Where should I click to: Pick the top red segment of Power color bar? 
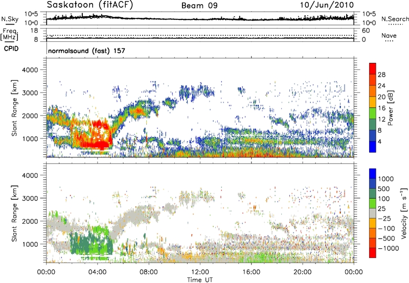click(x=373, y=68)
